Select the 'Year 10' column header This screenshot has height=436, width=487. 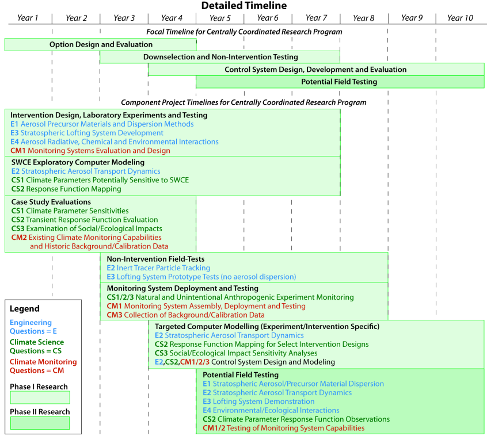point(460,18)
